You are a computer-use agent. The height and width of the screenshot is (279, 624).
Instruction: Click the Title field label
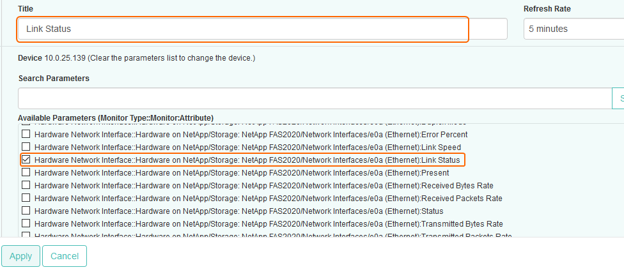(x=26, y=9)
